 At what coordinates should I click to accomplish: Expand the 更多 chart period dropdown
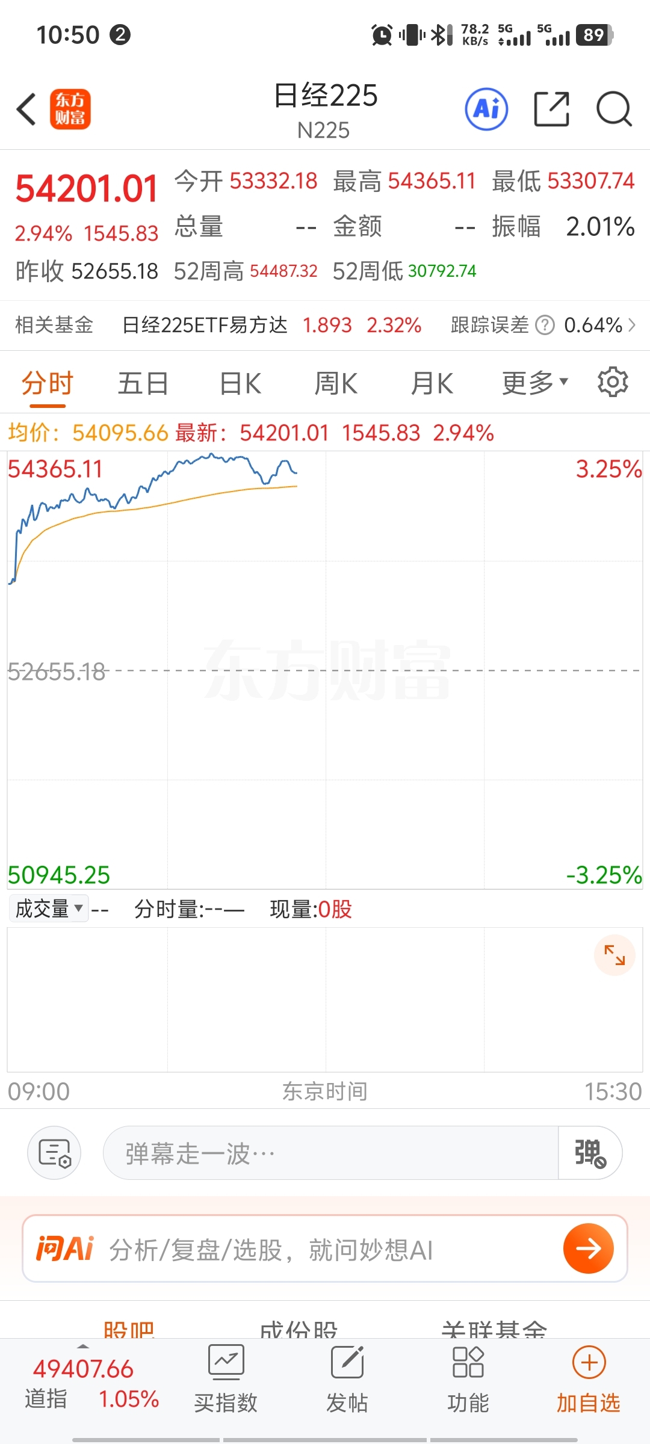pos(534,383)
